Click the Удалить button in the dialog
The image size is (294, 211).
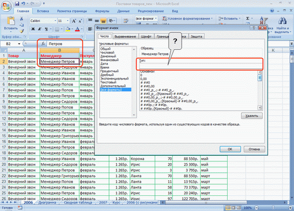click(x=252, y=116)
